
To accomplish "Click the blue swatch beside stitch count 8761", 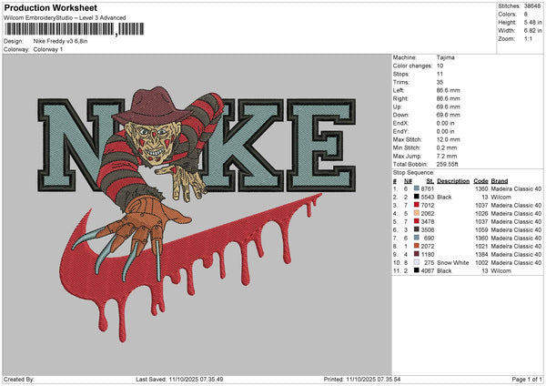I will tap(417, 188).
